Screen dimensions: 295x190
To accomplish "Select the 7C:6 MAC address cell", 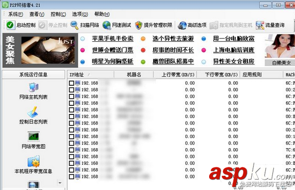I will [x=290, y=150].
